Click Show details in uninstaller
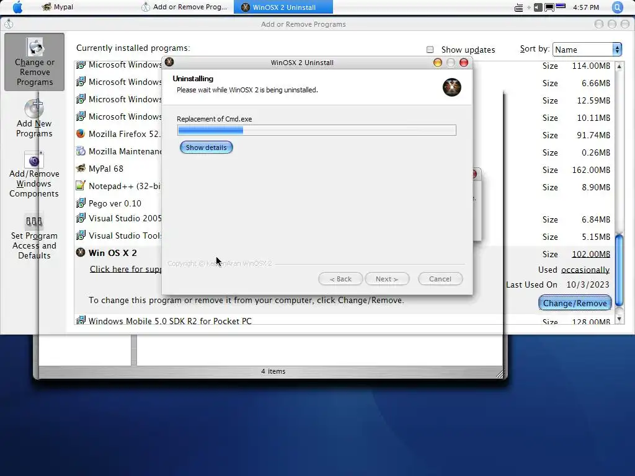 pyautogui.click(x=206, y=148)
